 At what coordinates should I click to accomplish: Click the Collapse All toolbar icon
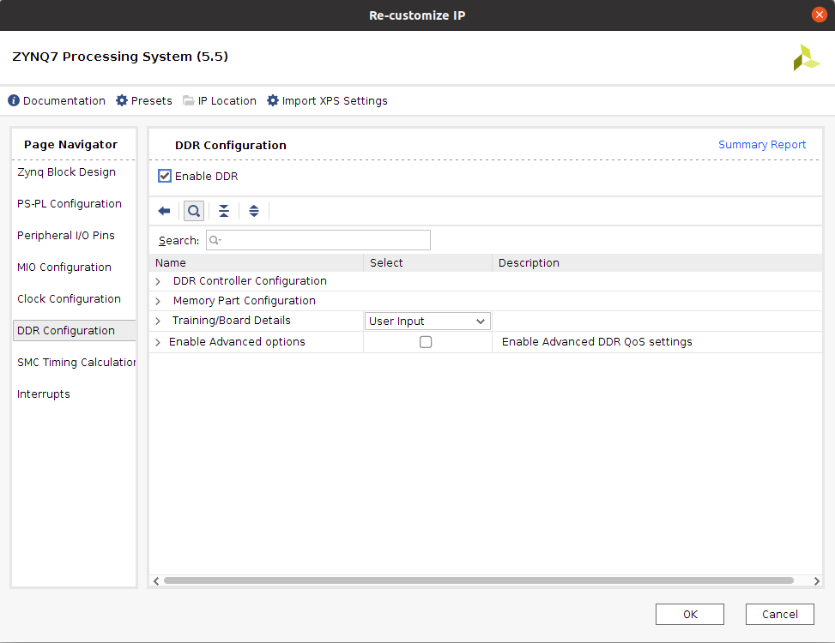click(224, 211)
